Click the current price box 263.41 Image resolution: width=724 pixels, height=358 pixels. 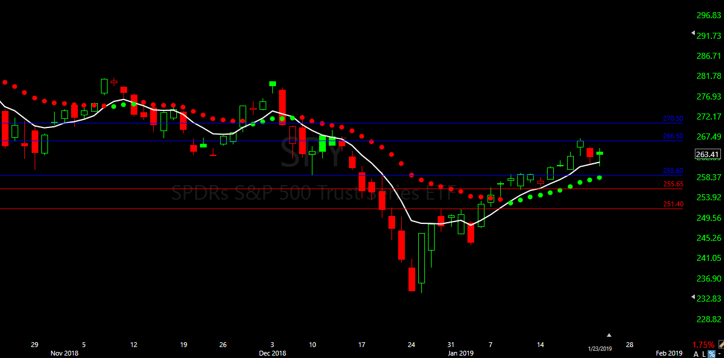(x=708, y=154)
